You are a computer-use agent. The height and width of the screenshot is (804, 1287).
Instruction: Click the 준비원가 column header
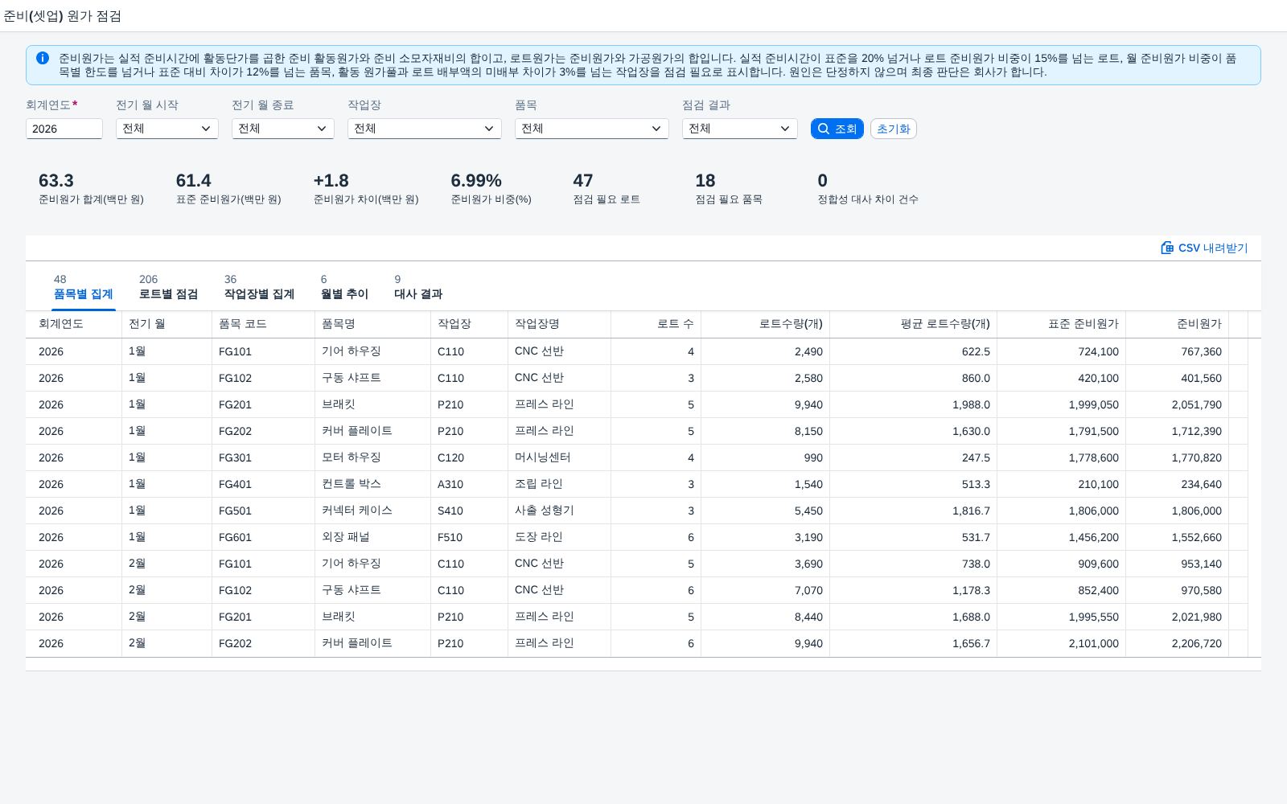click(x=1178, y=324)
